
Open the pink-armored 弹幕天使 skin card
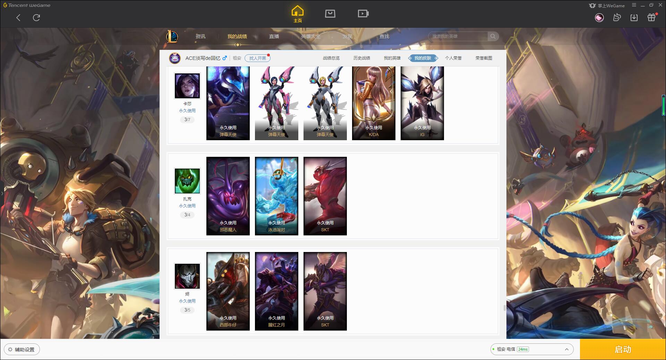tap(276, 103)
